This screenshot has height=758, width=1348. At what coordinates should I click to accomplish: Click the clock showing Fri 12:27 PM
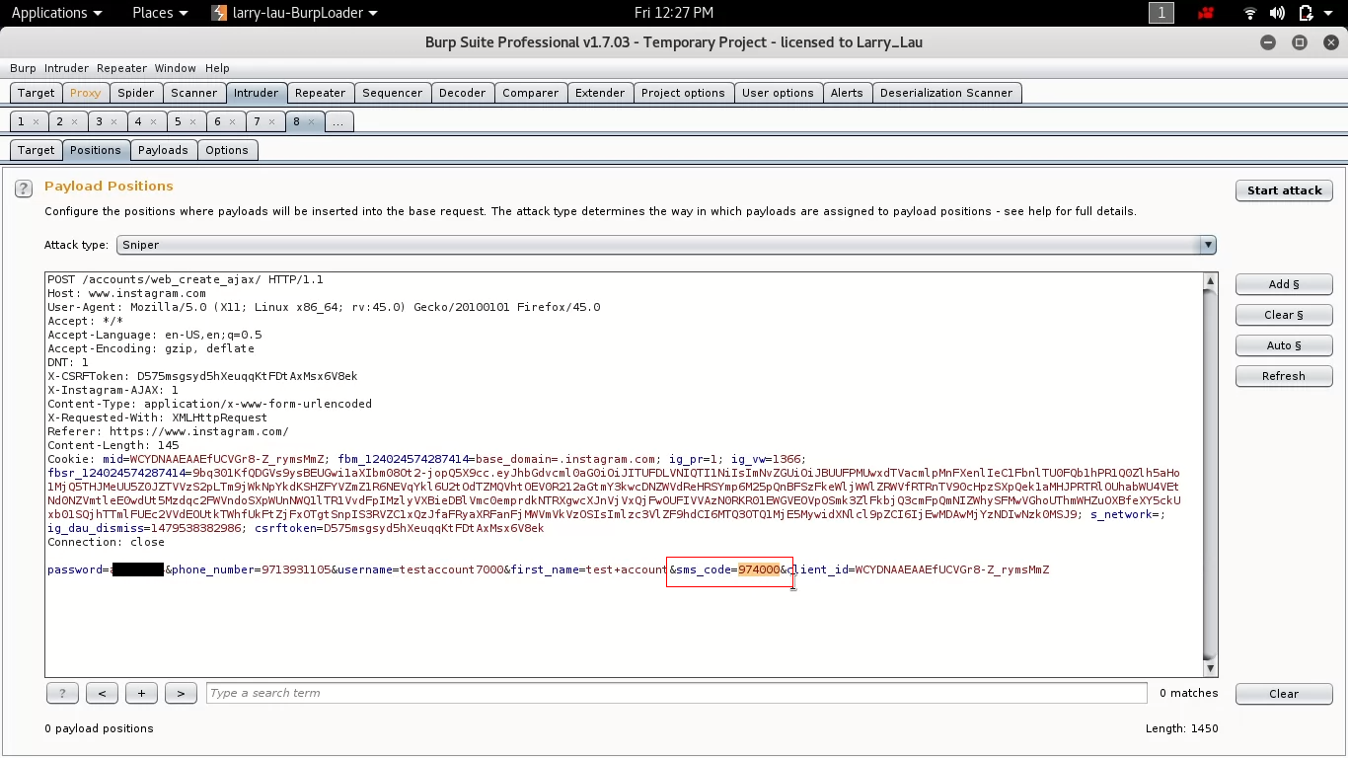[x=673, y=13]
